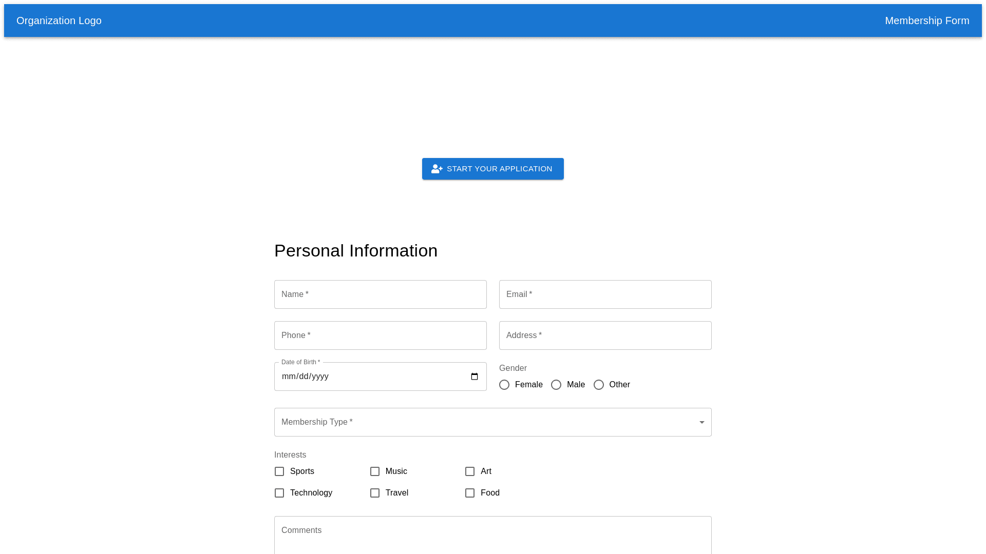Enable the Music interest checkbox
The height and width of the screenshot is (554, 986).
(x=375, y=471)
